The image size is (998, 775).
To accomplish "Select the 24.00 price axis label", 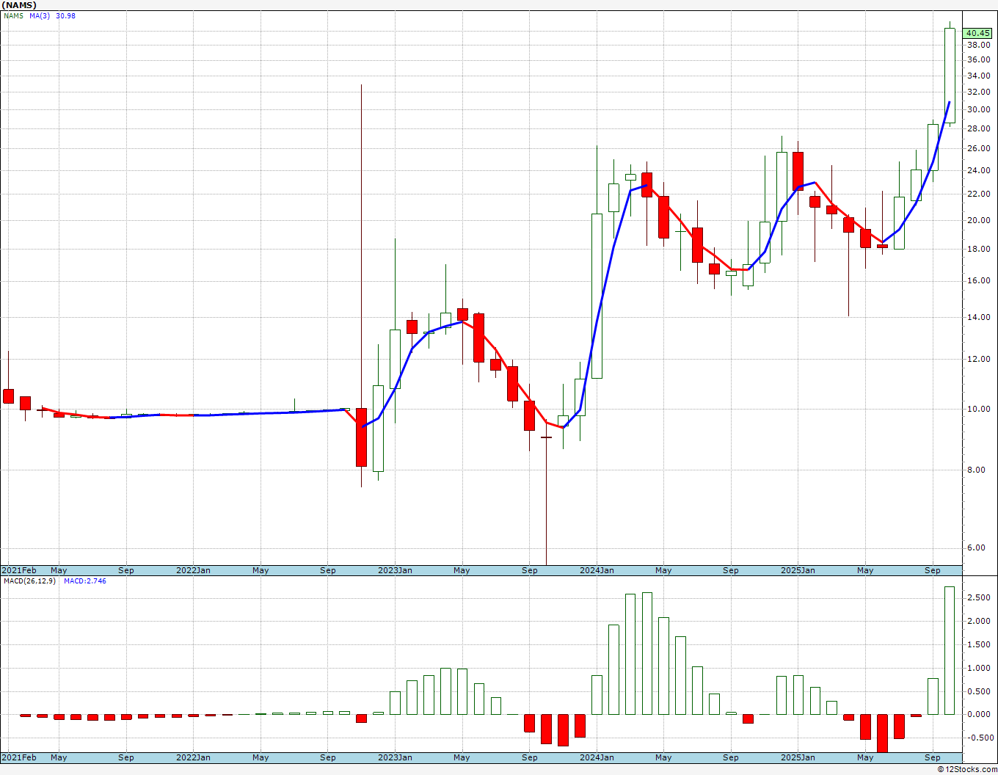I will (978, 171).
